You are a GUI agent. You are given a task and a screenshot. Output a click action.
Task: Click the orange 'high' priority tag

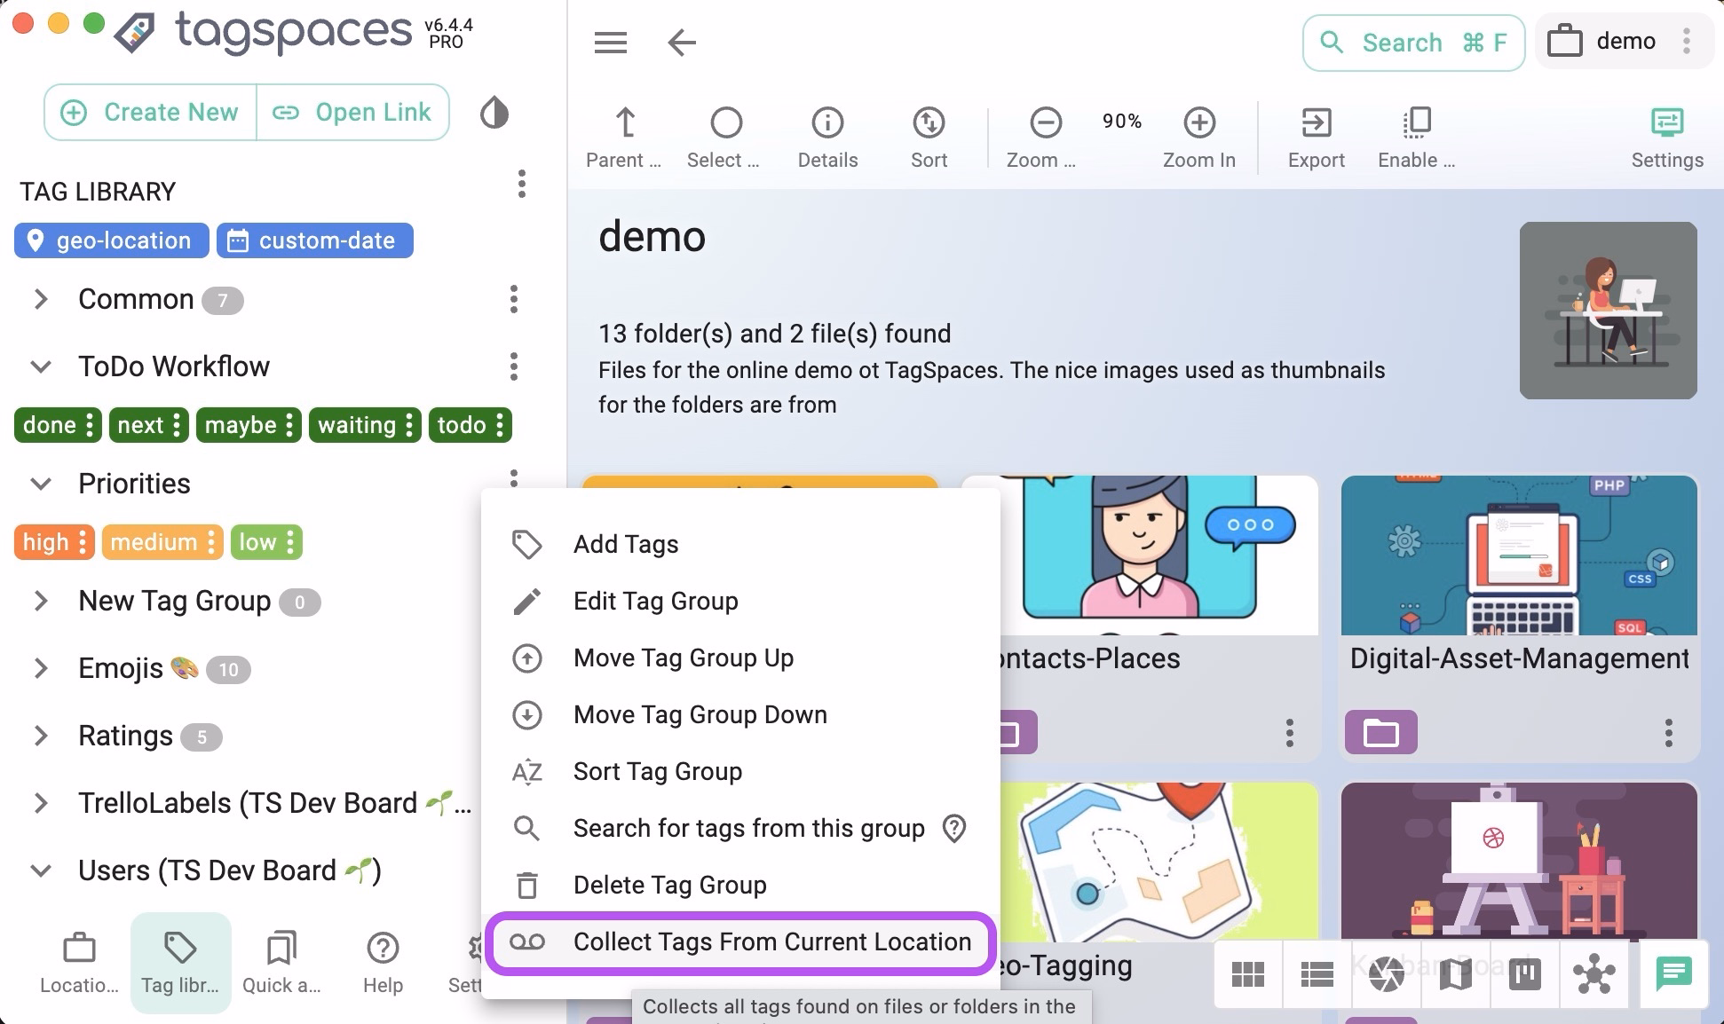coord(45,541)
